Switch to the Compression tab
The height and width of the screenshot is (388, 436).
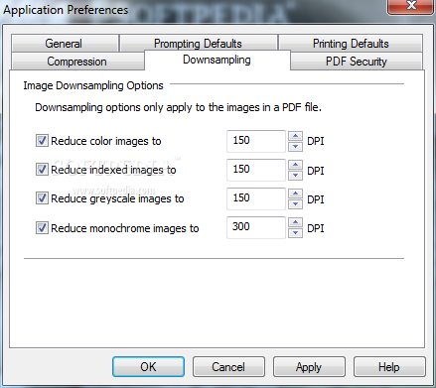pyautogui.click(x=77, y=62)
